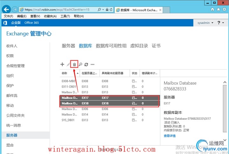
Task: Click the Office logo icon in header
Action: point(5,23)
